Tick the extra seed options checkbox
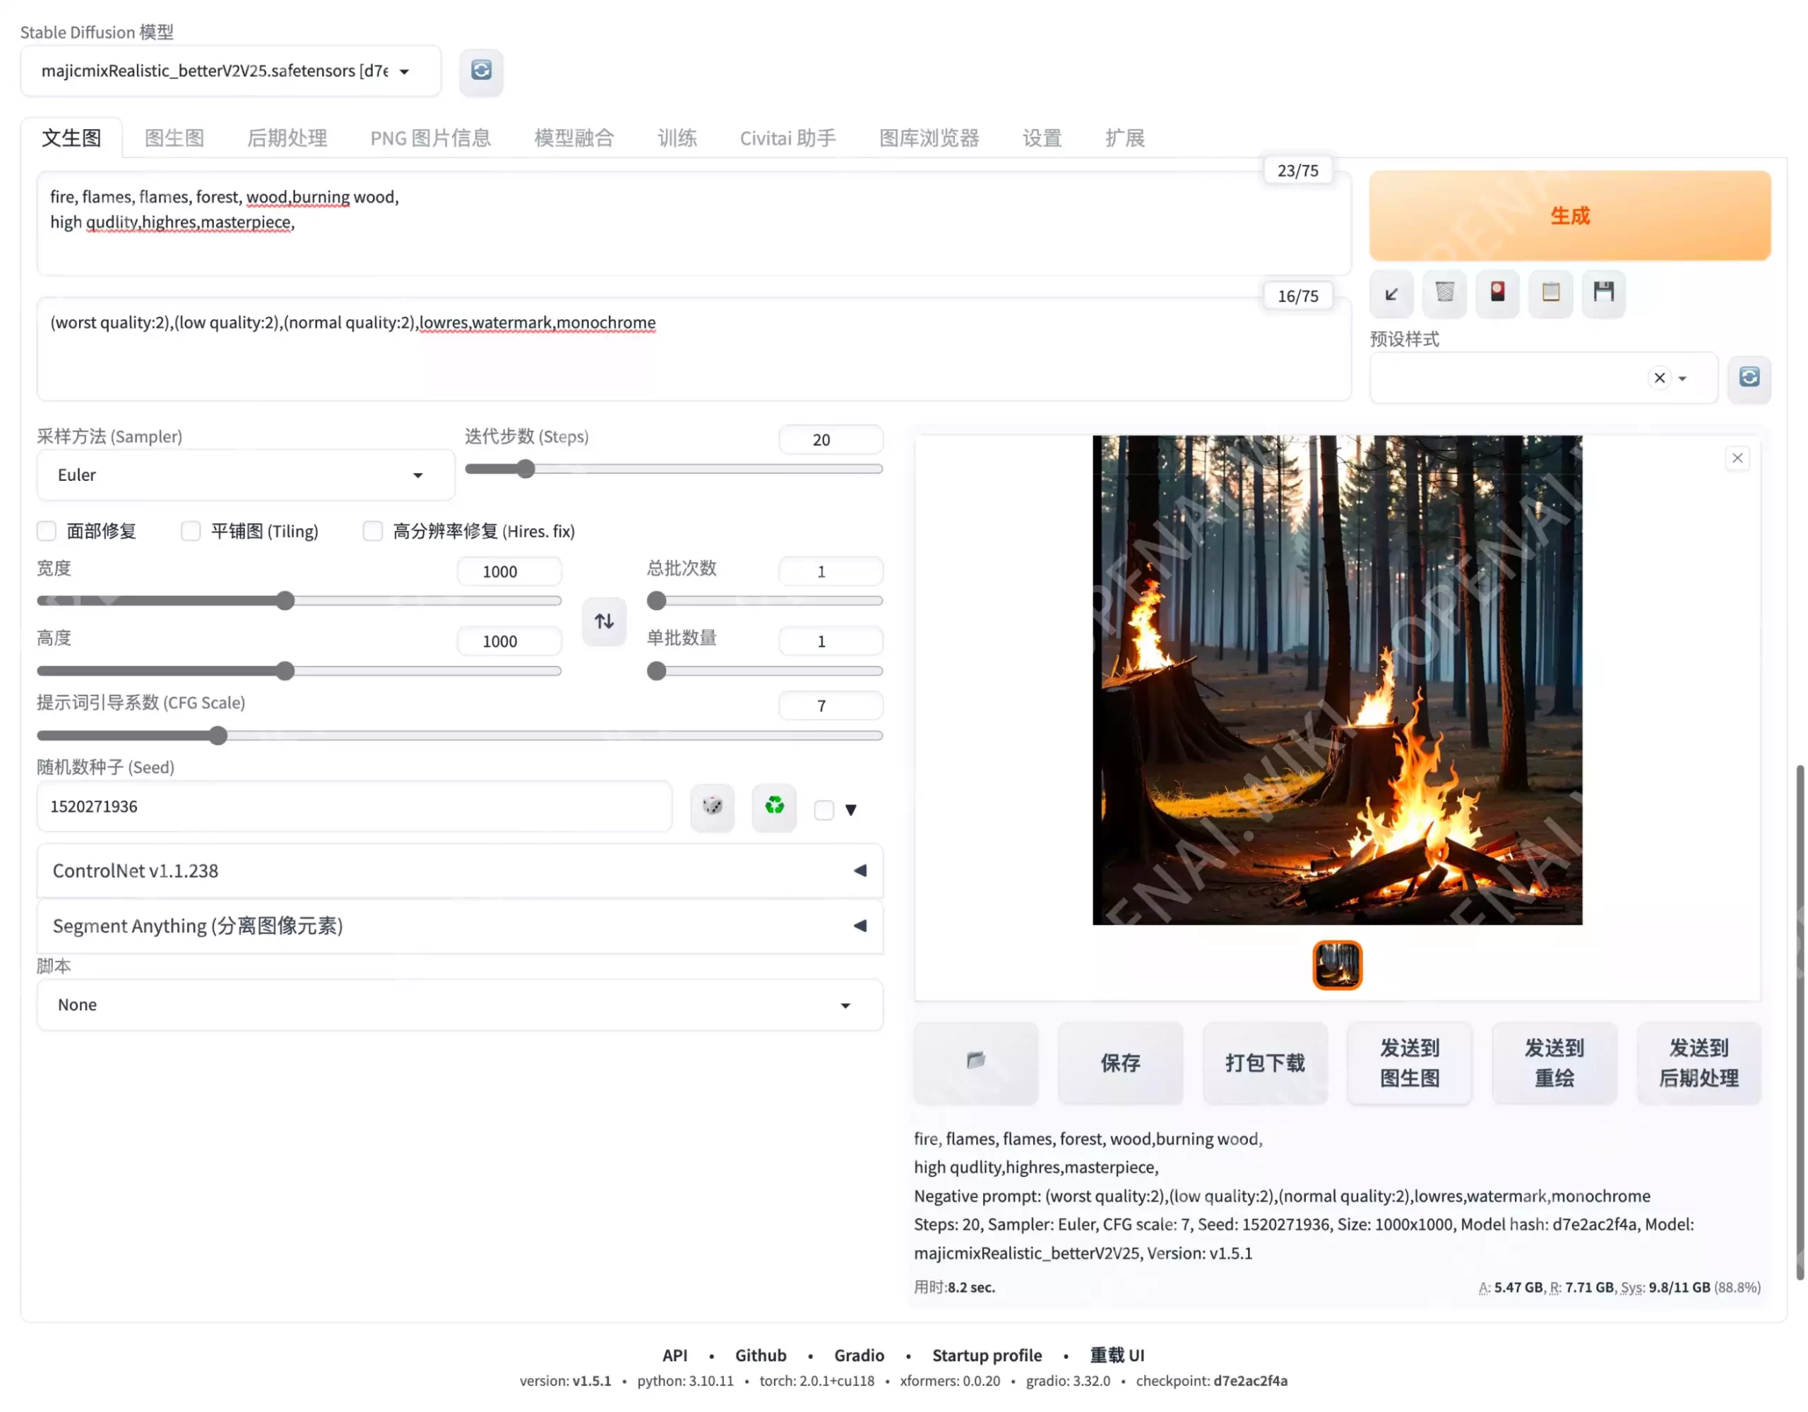The width and height of the screenshot is (1808, 1412). coord(823,810)
